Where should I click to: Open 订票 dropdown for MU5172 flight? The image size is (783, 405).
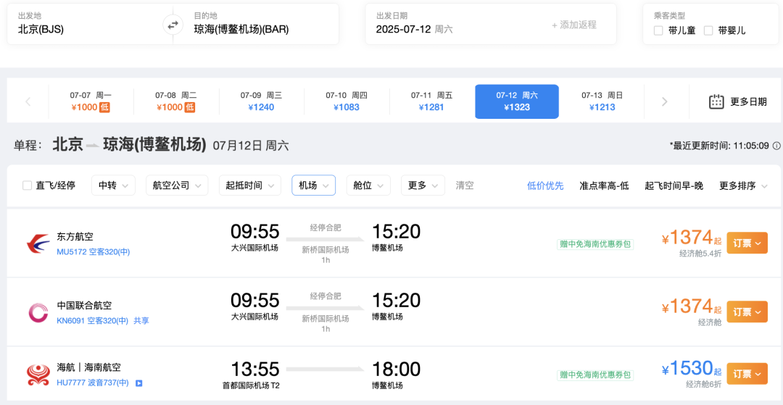coord(747,243)
